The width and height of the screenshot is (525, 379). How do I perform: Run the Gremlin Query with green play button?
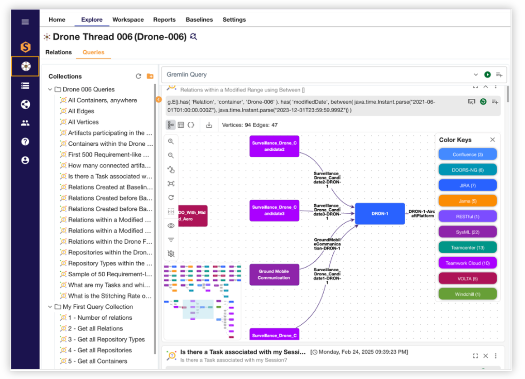(487, 75)
